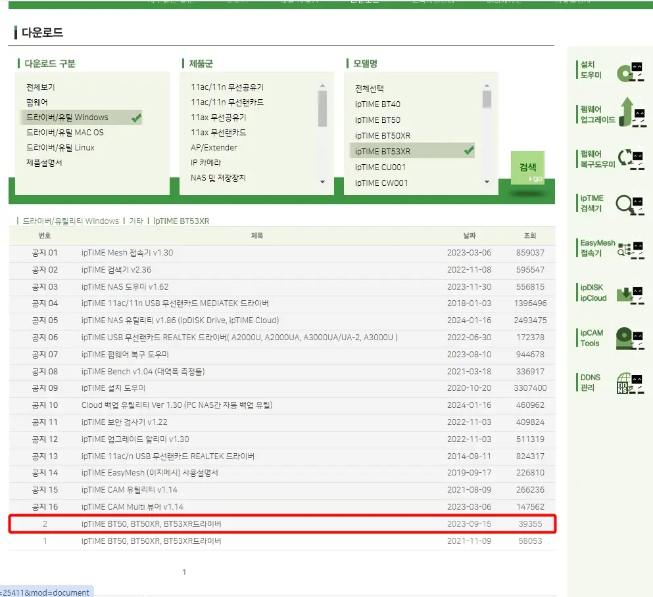The image size is (653, 597).
Task: Choose AP/Extender product group
Action: click(x=214, y=147)
